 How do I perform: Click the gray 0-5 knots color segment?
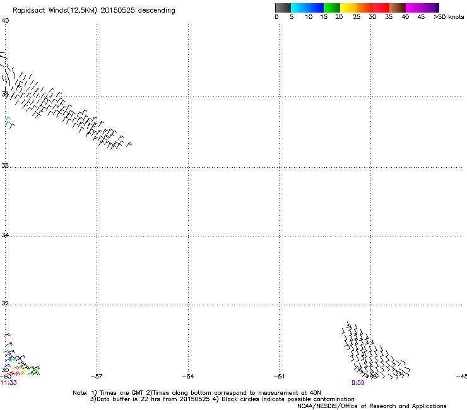coord(283,8)
